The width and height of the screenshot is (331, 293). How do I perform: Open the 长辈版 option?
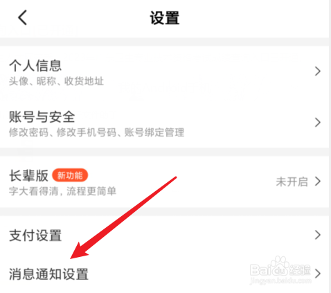(x=164, y=181)
